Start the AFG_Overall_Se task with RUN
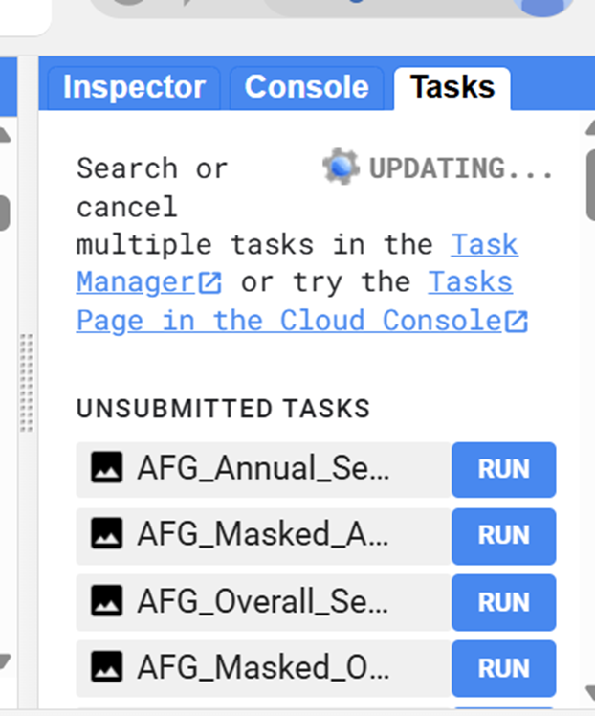Screen dimensions: 595x716 click(503, 602)
